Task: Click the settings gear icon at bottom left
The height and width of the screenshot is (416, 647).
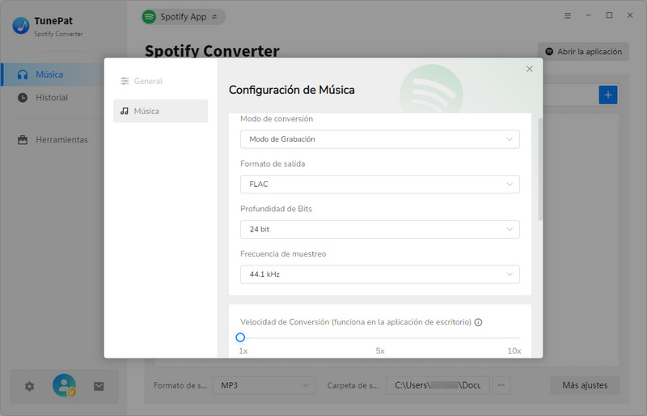Action: [29, 387]
